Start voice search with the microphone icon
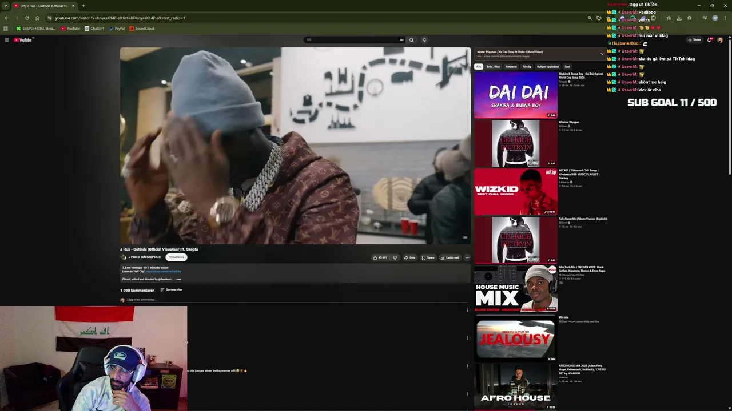 click(424, 40)
